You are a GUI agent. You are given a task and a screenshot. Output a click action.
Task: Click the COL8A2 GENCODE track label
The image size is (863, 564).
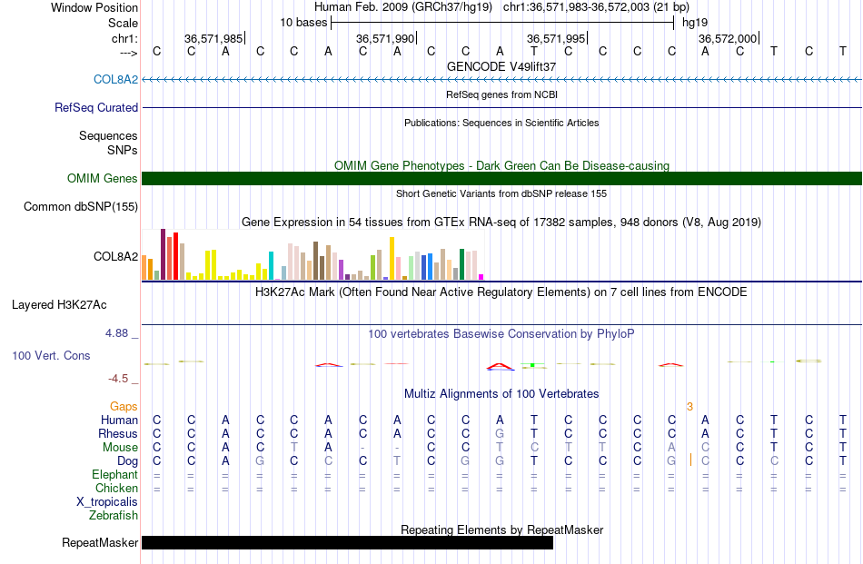(x=115, y=79)
